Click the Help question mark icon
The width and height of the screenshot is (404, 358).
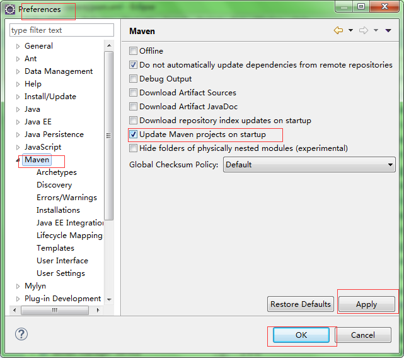click(21, 334)
